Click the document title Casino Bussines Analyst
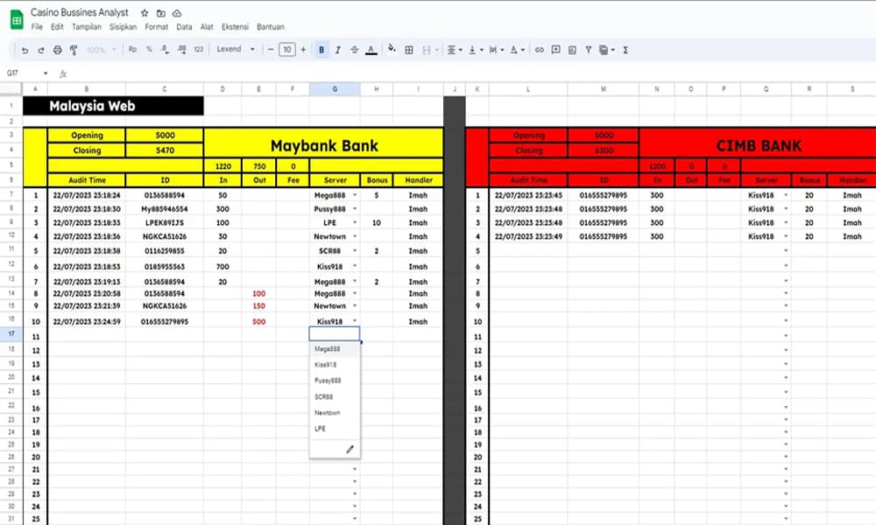 80,12
